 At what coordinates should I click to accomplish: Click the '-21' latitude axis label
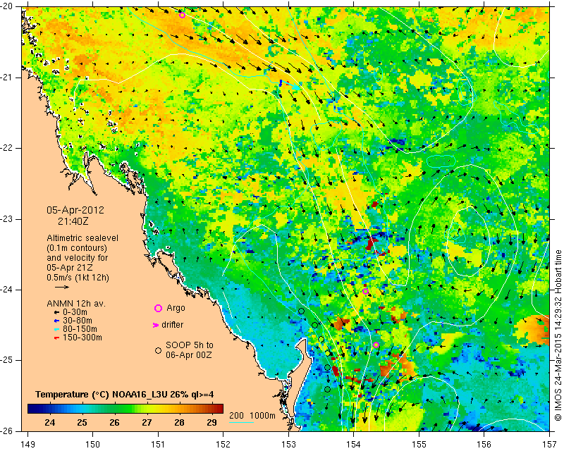[x=7, y=78]
